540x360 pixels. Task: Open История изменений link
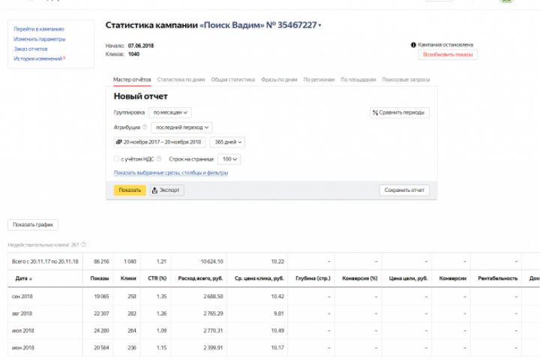pyautogui.click(x=38, y=58)
